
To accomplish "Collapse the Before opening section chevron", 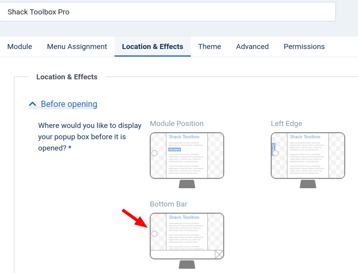I will click(x=33, y=104).
